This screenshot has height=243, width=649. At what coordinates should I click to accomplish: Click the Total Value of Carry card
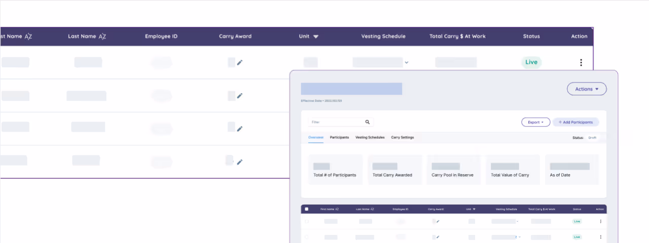(513, 170)
